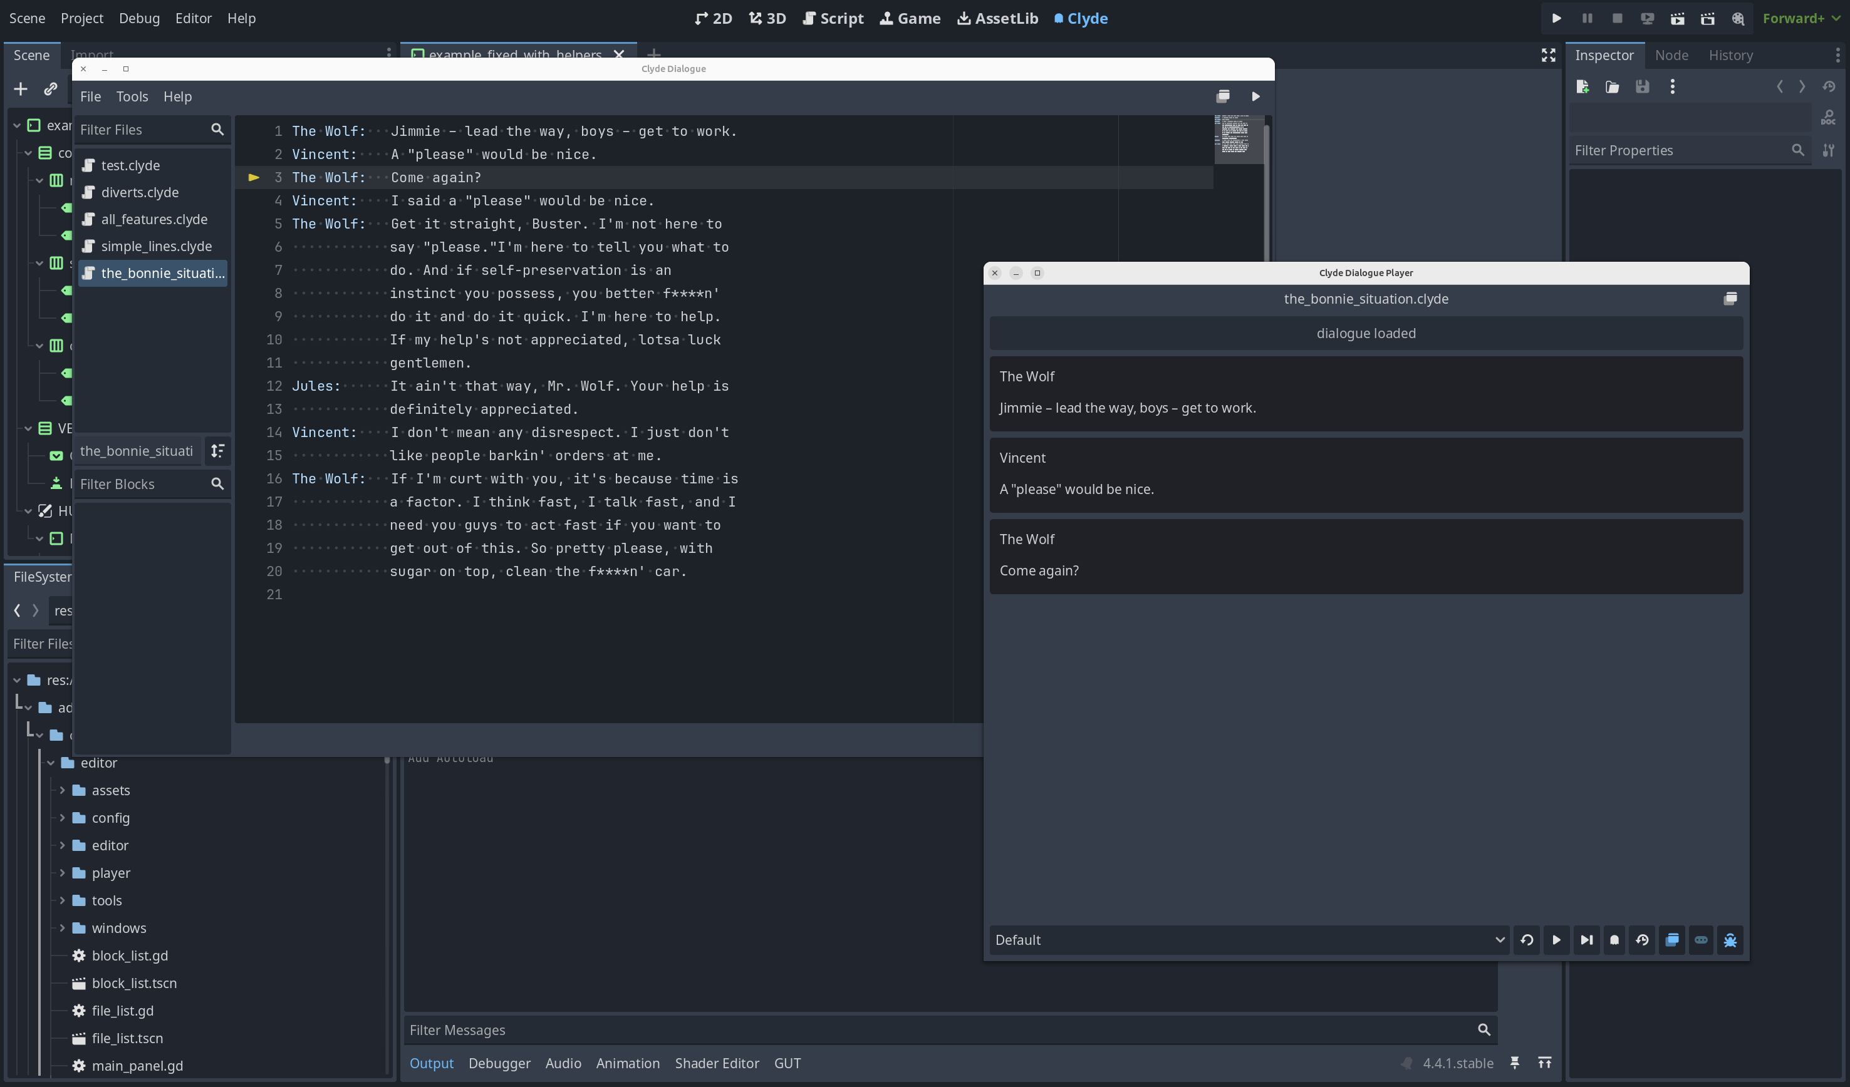Open the History tab beside the Inspector
The image size is (1850, 1087).
coord(1730,55)
